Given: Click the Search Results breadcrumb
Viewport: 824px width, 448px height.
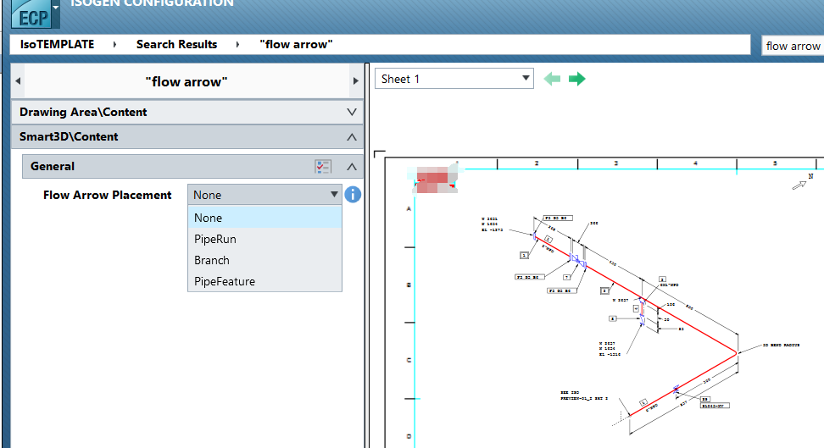Looking at the screenshot, I should click(x=176, y=45).
